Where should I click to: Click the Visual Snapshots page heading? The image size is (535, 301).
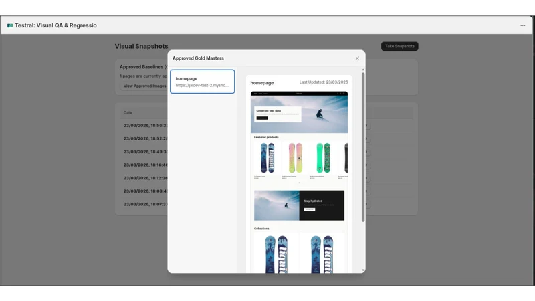[x=141, y=46]
